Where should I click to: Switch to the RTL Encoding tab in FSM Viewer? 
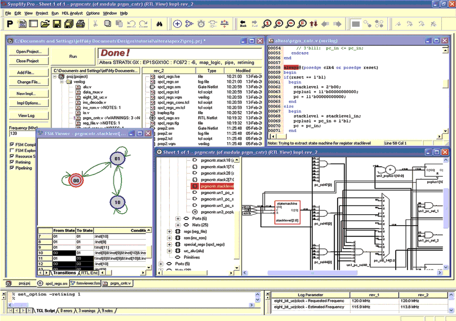click(89, 273)
